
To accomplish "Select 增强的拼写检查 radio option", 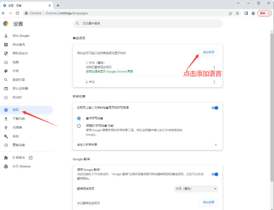I will [79, 126].
